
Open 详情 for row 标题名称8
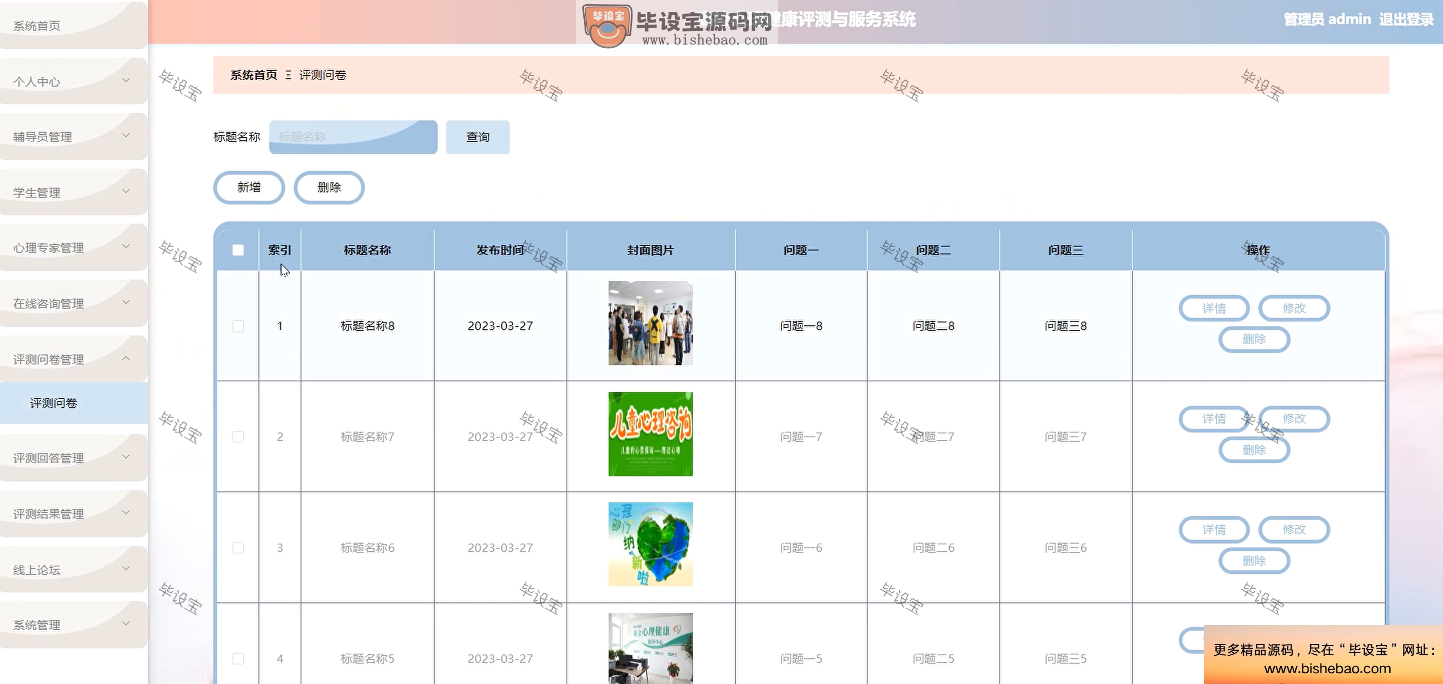click(x=1214, y=308)
